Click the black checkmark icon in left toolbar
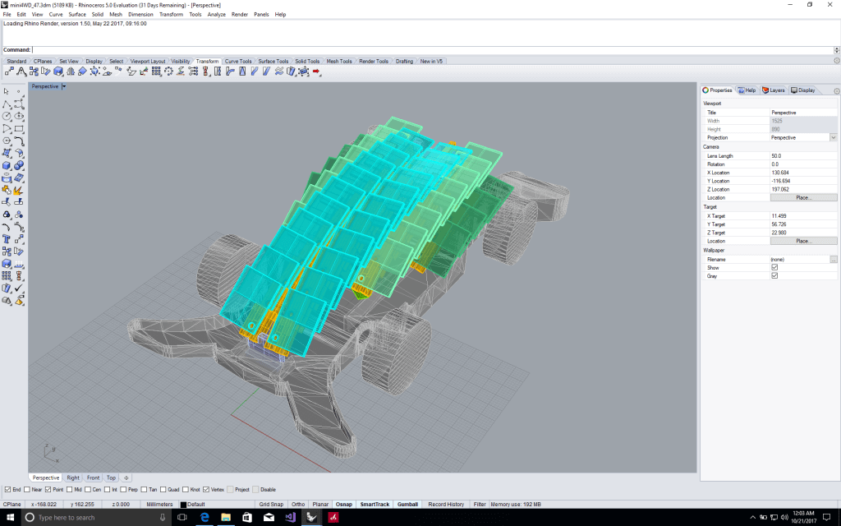841x526 pixels. (x=19, y=288)
